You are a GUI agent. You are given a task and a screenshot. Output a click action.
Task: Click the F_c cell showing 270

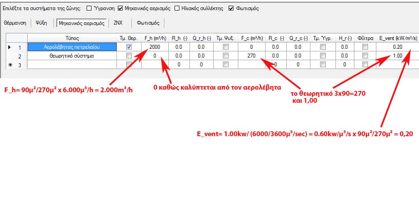pyautogui.click(x=252, y=56)
